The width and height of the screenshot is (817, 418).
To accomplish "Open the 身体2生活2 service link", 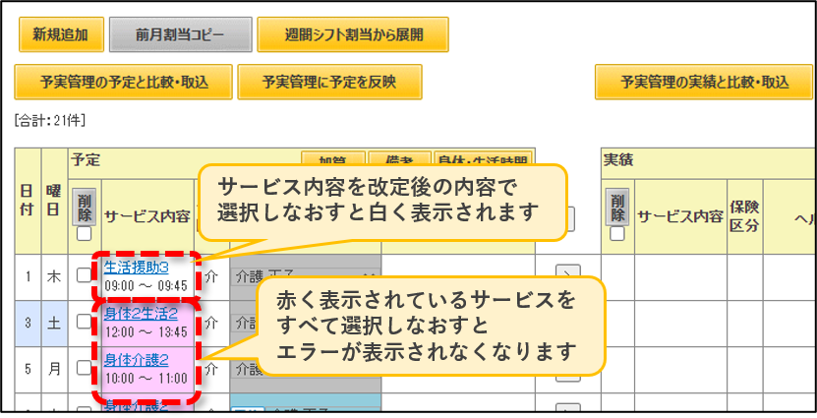I will (142, 314).
